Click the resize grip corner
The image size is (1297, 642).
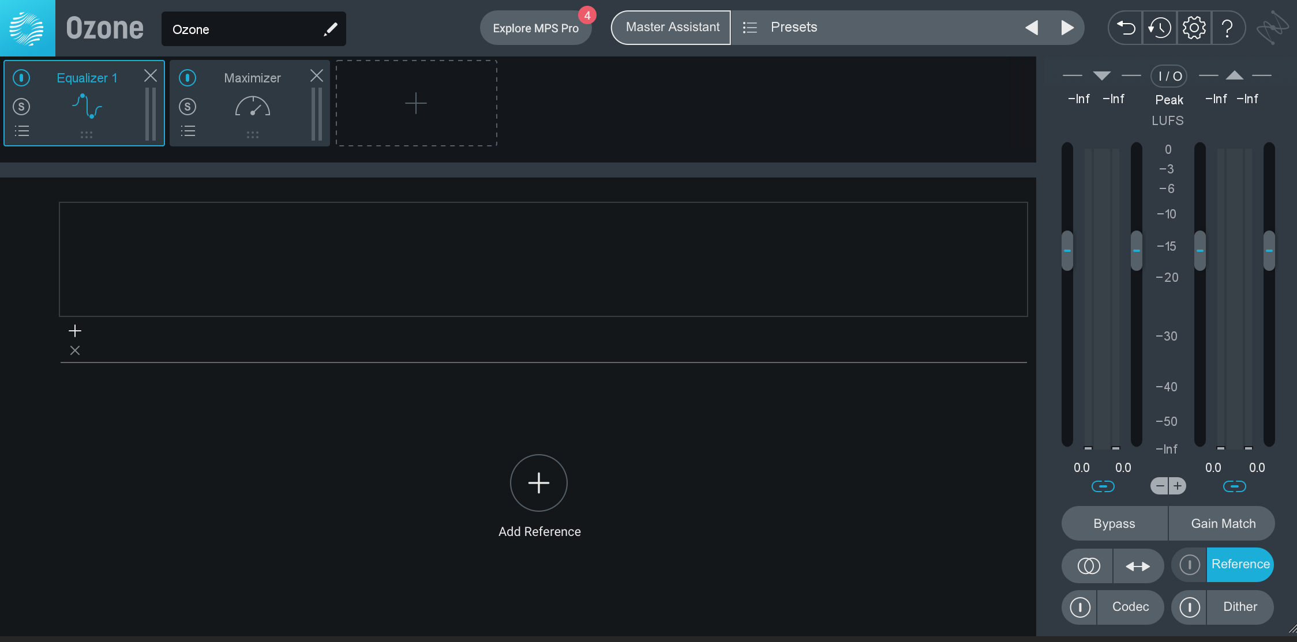(1292, 629)
